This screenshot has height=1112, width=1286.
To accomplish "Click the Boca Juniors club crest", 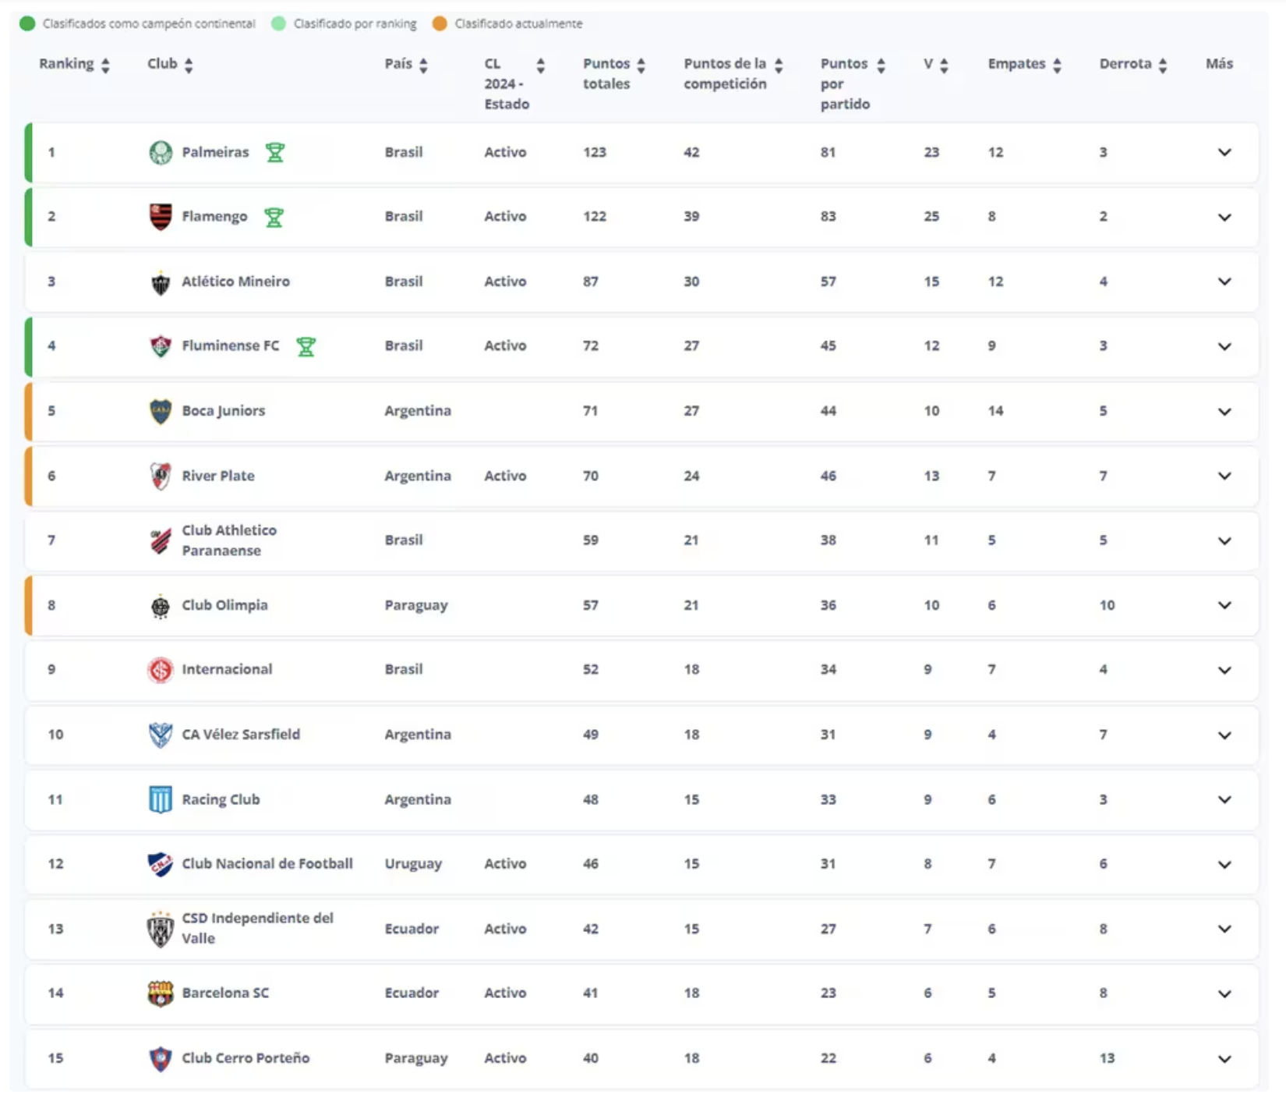I will (161, 411).
